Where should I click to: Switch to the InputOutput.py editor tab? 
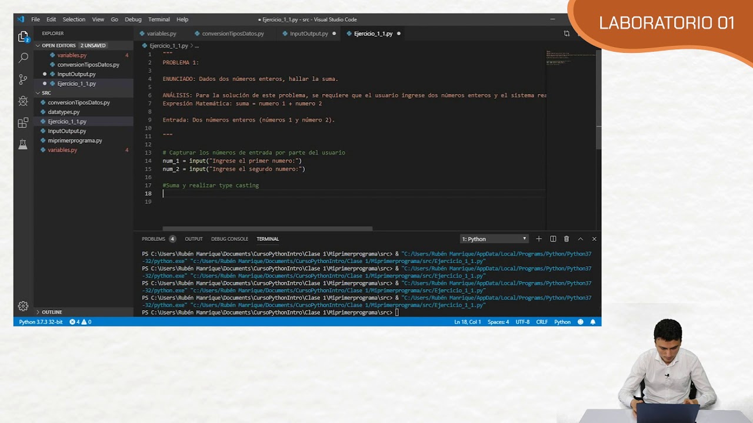click(309, 33)
